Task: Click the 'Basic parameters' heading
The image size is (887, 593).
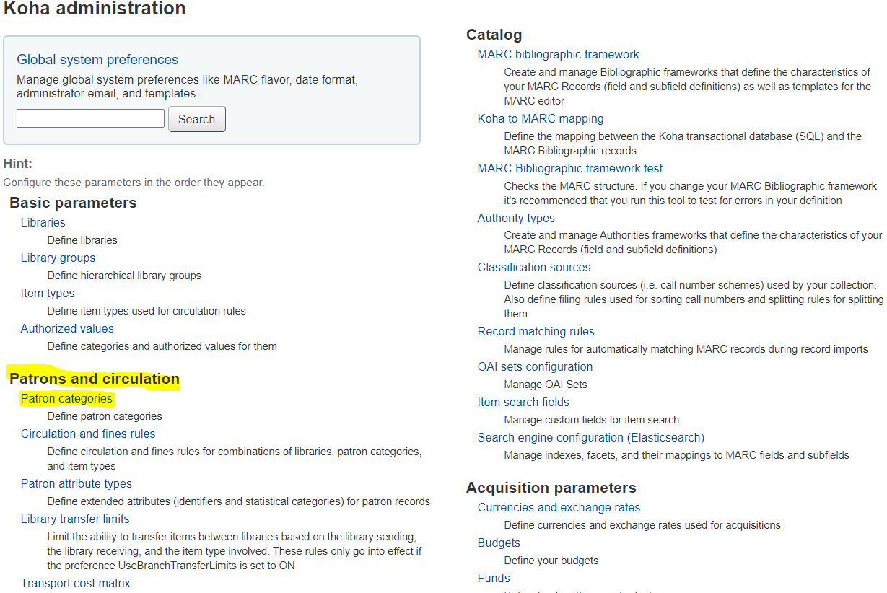Action: (x=73, y=203)
